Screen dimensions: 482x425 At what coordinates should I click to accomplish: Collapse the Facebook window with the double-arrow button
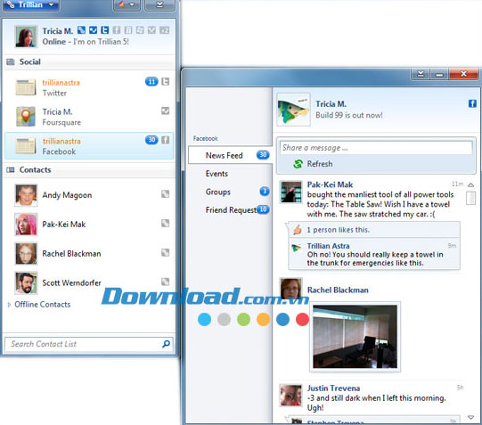[421, 74]
